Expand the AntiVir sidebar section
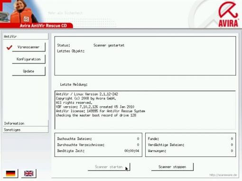 26,36
